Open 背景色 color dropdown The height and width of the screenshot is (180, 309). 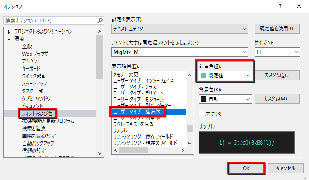(x=225, y=99)
